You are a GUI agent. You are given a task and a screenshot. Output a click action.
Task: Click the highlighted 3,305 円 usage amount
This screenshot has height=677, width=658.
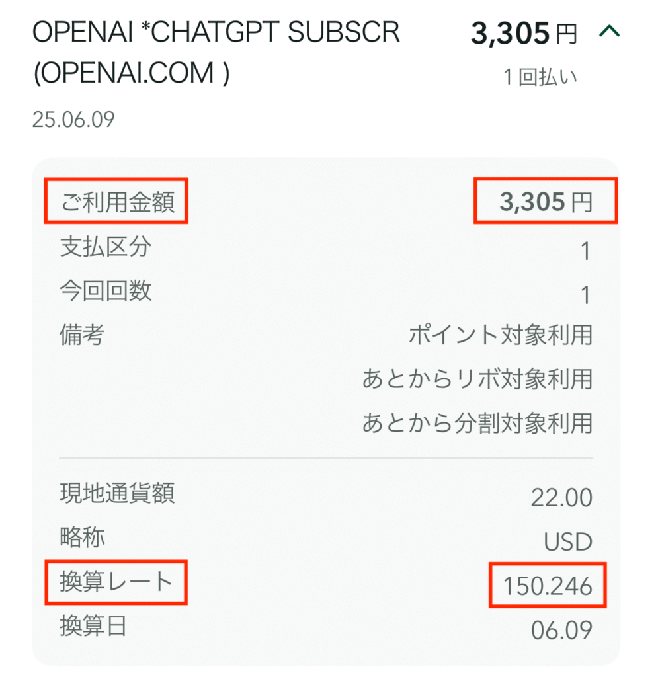click(x=546, y=202)
